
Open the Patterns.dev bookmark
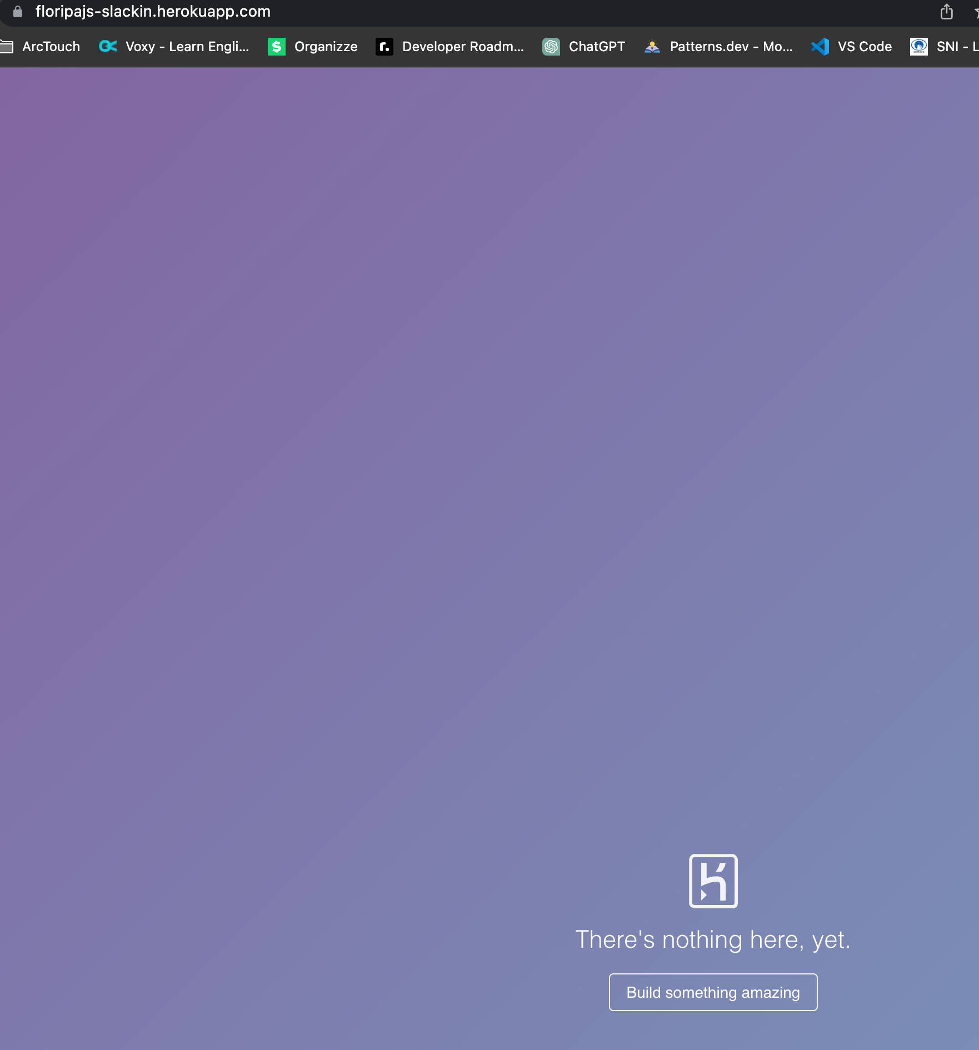click(718, 47)
